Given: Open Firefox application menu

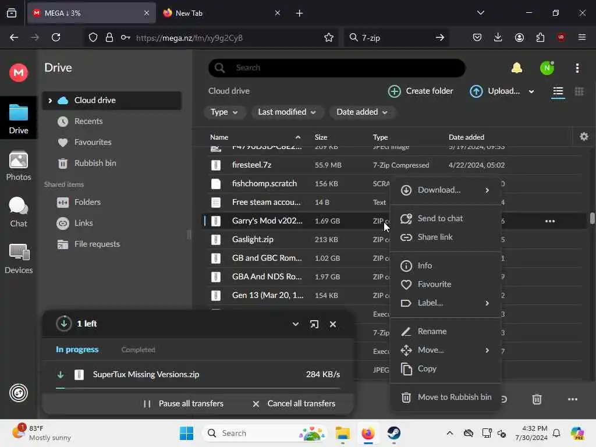Looking at the screenshot, I should pos(582,37).
